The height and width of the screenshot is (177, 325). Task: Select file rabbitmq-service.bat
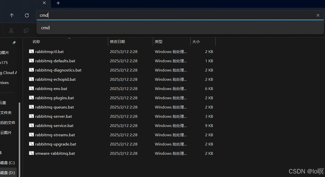[x=54, y=125]
